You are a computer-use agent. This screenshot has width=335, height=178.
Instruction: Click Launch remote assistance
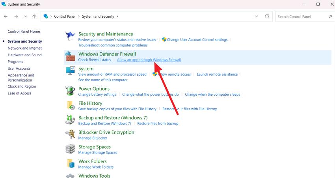pos(217,74)
